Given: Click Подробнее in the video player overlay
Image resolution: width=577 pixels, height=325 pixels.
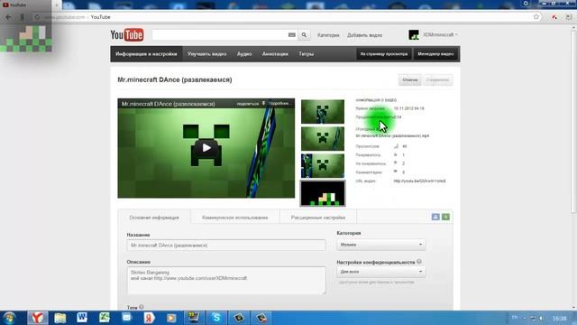Looking at the screenshot, I should coord(279,104).
